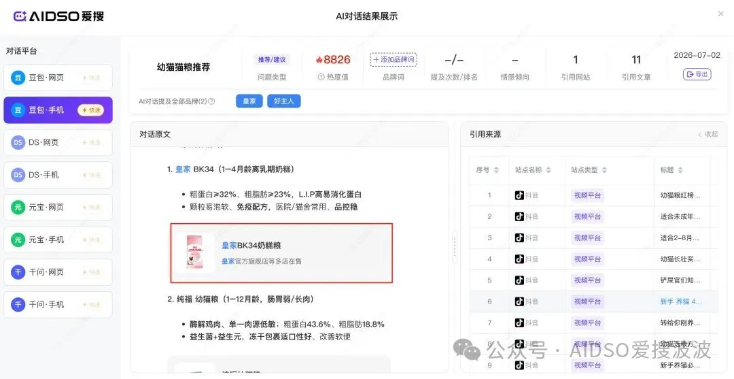Click the heat value 8826
Viewport: 734px width, 379px height.
coord(337,59)
